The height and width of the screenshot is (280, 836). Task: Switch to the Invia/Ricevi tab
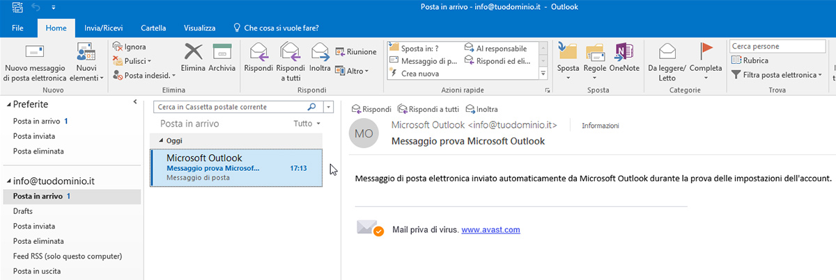coord(103,28)
